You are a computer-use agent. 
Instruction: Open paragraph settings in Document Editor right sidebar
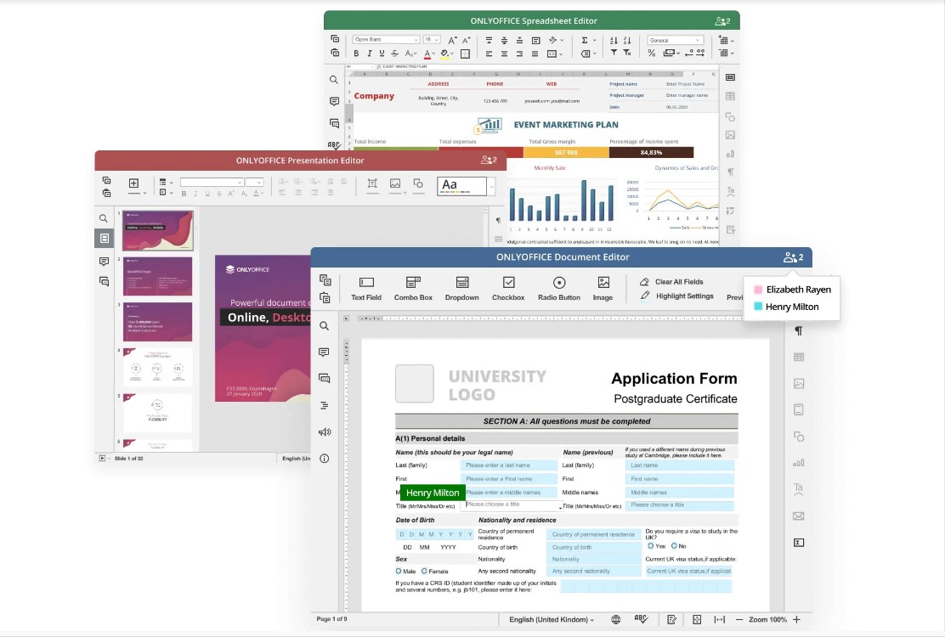pos(799,330)
